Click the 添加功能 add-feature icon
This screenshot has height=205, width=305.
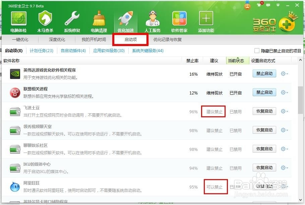206,20
